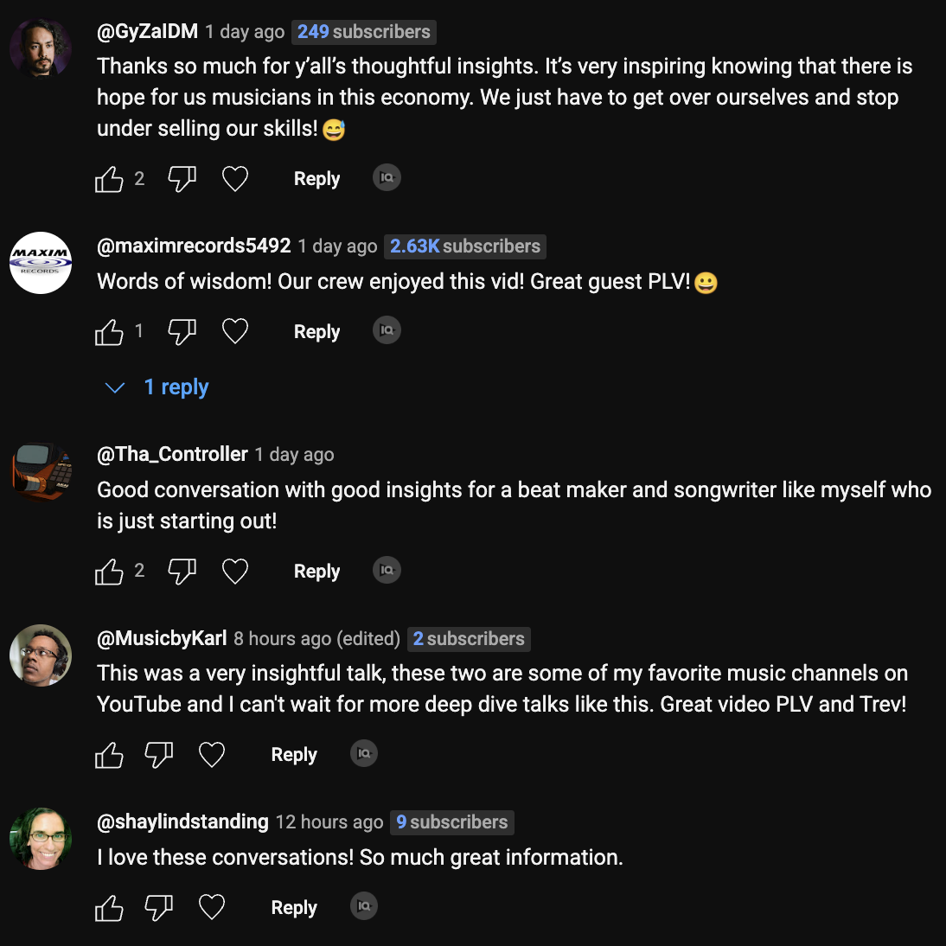Open the @Tha_Controller channel link
Viewport: 946px width, 946px height.
[x=172, y=455]
